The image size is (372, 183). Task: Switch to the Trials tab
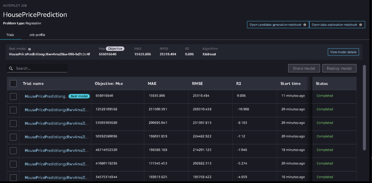point(10,35)
